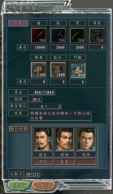This screenshot has width=113, height=194.
Task: Click the 資金 value 800/15840 field
Action: tap(42, 92)
